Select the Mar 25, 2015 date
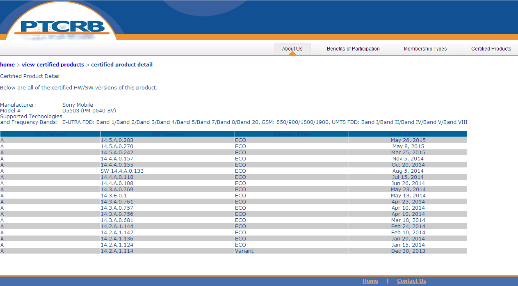518x286 pixels. [408, 153]
